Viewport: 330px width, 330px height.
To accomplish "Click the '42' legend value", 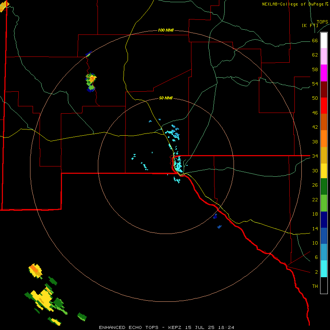I will 315,127.
